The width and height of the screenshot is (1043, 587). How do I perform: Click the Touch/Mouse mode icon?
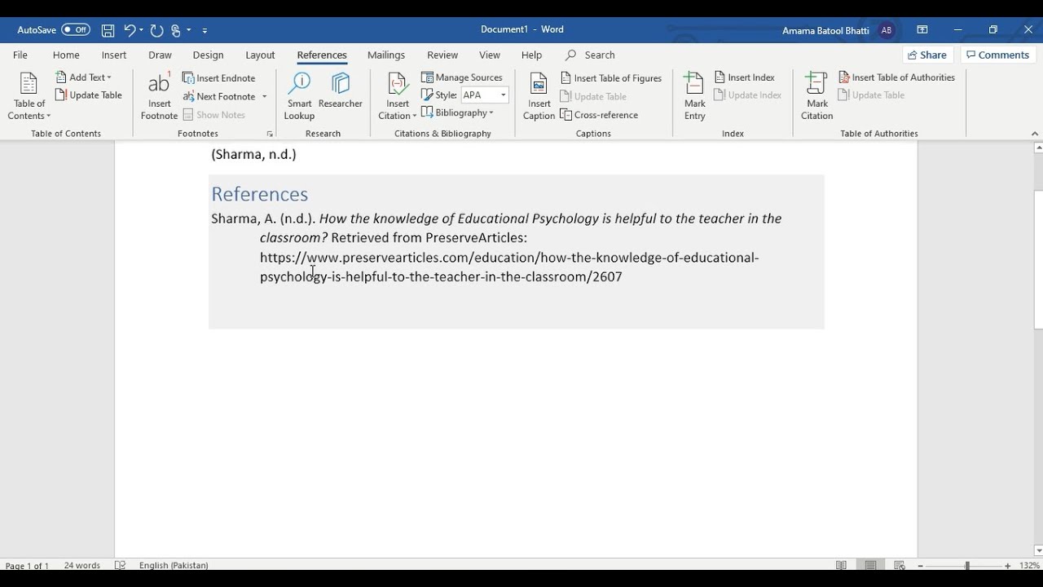click(175, 30)
